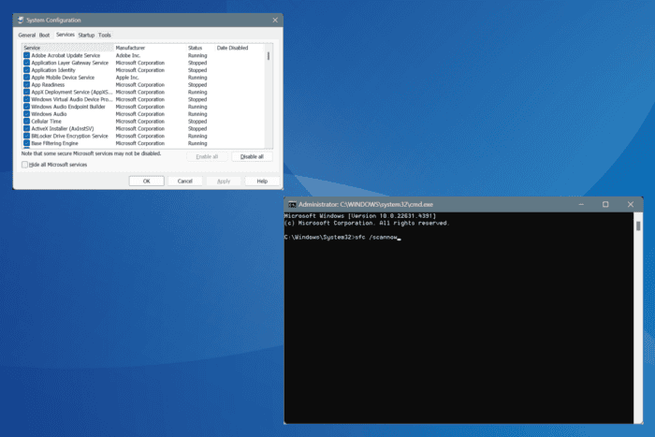Click the System Configuration title bar icon
This screenshot has width=655, height=437.
[x=21, y=20]
